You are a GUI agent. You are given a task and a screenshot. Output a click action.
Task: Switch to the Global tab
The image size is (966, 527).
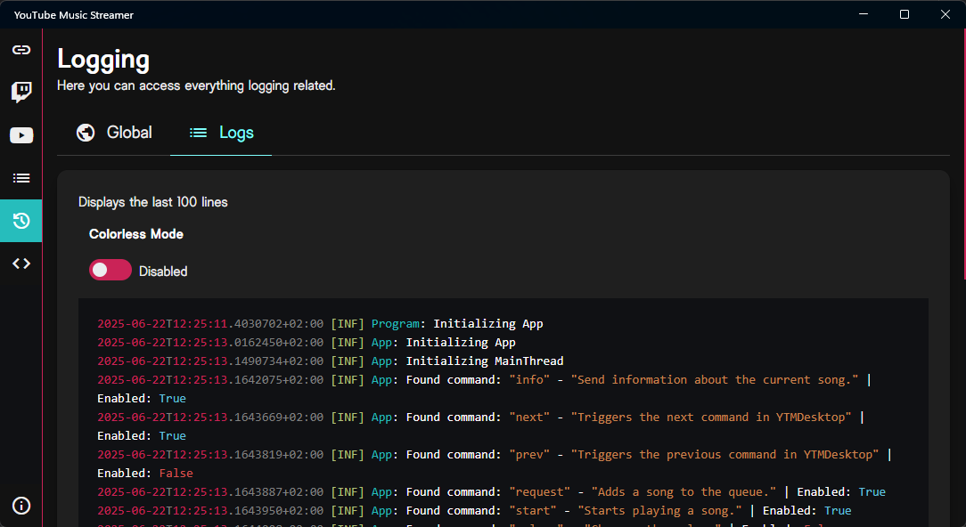[x=114, y=133]
